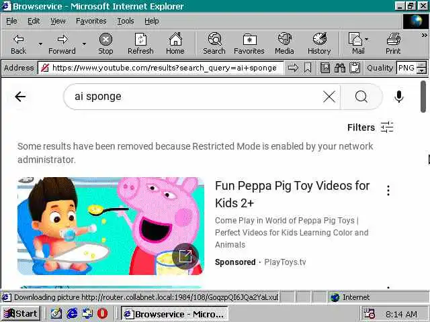
Task: Click the Internet security zone indicator
Action: tap(350, 297)
